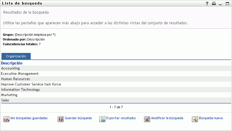This screenshot has height=131, width=232.
Task: Click the Exportar resultados link
Action: point(121,118)
